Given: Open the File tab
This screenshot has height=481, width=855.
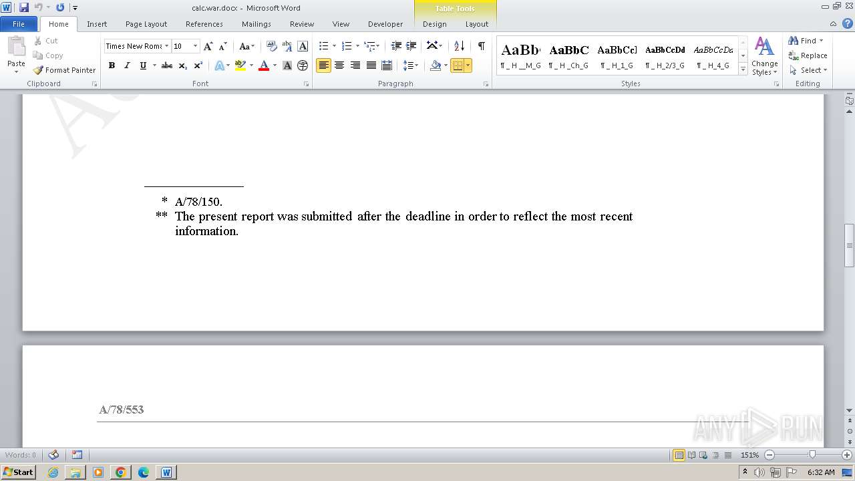Looking at the screenshot, I should (x=19, y=24).
